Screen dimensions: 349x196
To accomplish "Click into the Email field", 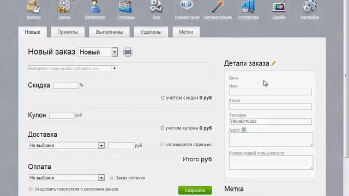I will point(270,107).
